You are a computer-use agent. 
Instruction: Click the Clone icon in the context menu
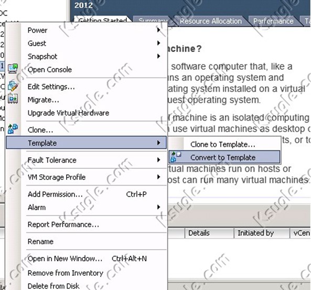13,128
